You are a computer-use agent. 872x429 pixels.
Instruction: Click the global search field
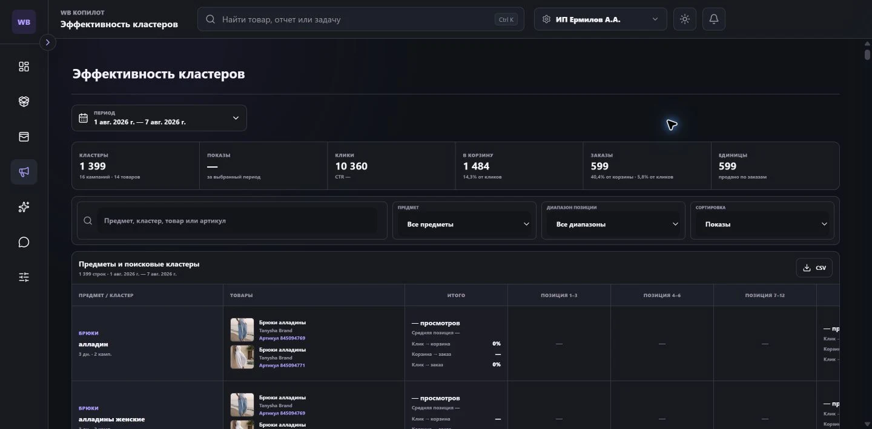(360, 19)
